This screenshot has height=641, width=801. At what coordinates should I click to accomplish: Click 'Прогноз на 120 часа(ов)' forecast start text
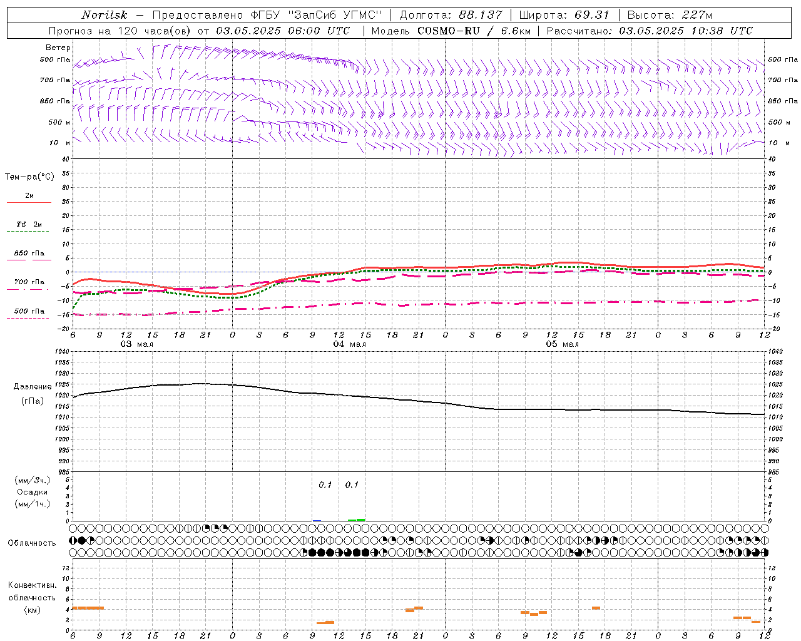(x=120, y=31)
